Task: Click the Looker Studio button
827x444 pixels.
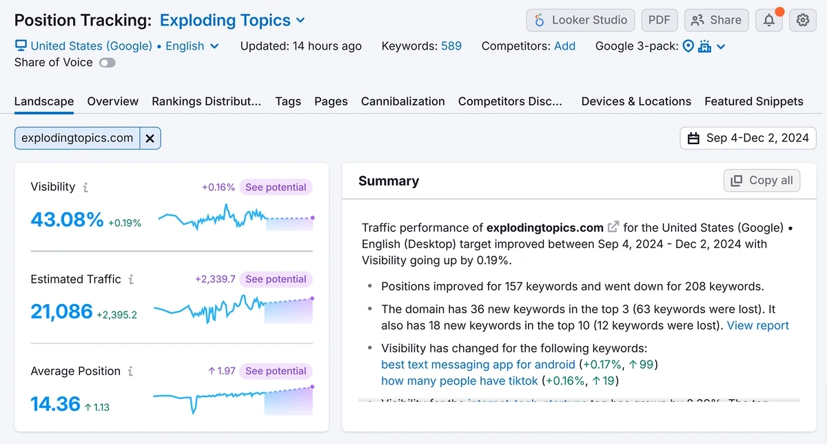Action: (x=580, y=20)
